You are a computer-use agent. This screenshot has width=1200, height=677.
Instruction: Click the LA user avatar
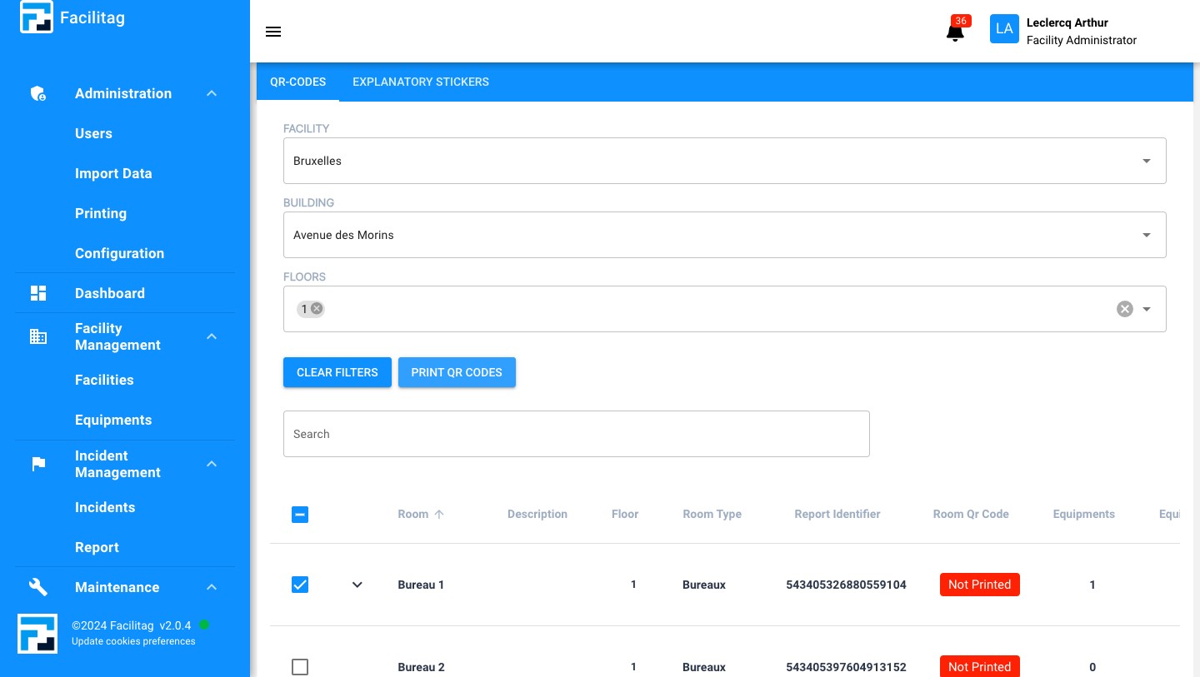click(1004, 29)
